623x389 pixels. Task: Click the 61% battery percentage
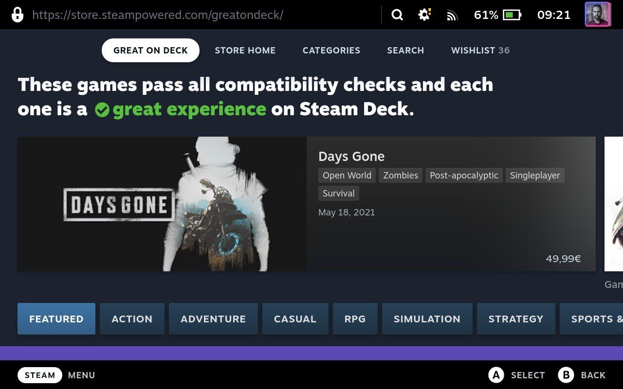coord(486,15)
